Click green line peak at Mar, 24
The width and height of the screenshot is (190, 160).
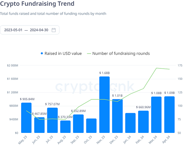click(x=156, y=68)
